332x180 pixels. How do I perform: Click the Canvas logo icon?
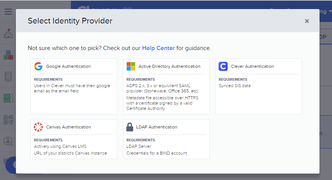(38, 127)
